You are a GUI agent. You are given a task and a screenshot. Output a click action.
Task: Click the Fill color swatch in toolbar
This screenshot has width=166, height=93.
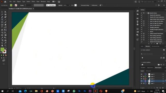click(2, 49)
